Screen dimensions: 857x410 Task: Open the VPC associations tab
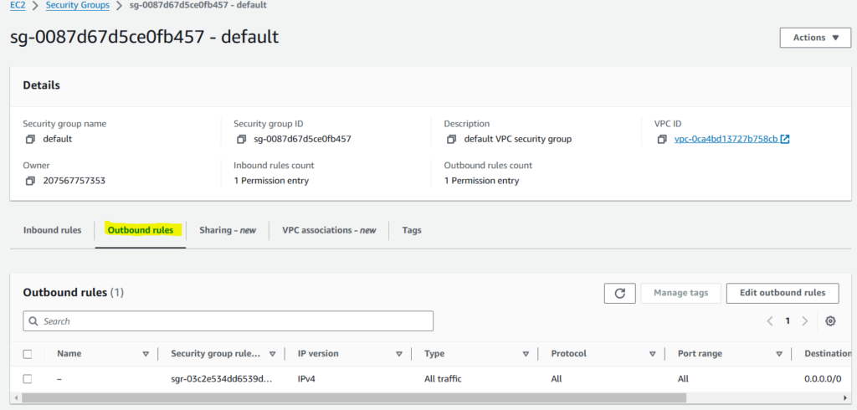coord(329,230)
